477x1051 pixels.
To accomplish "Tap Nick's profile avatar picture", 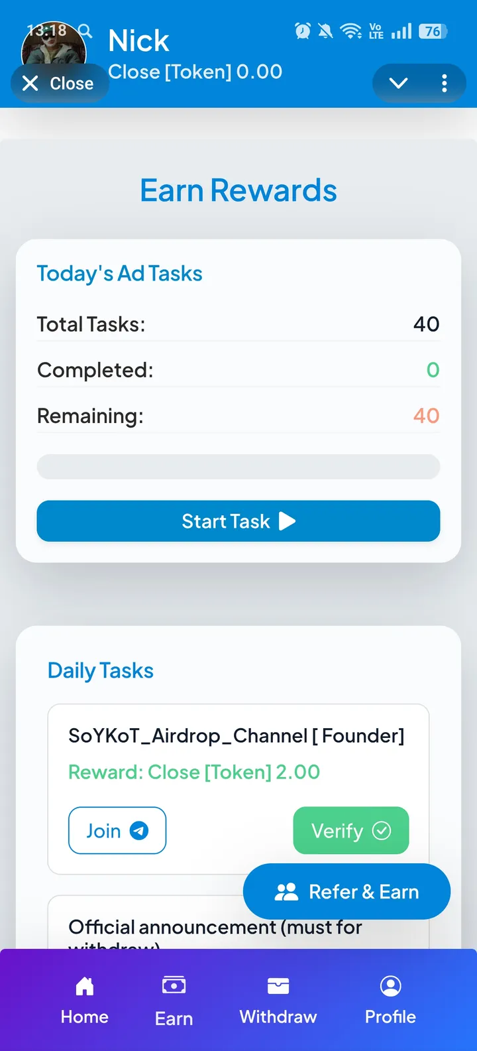I will pos(54,48).
